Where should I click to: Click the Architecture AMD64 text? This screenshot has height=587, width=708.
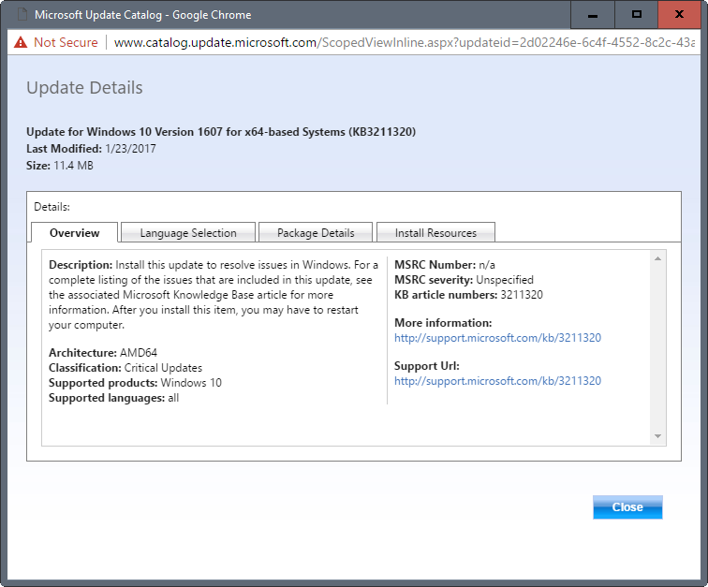click(x=103, y=353)
